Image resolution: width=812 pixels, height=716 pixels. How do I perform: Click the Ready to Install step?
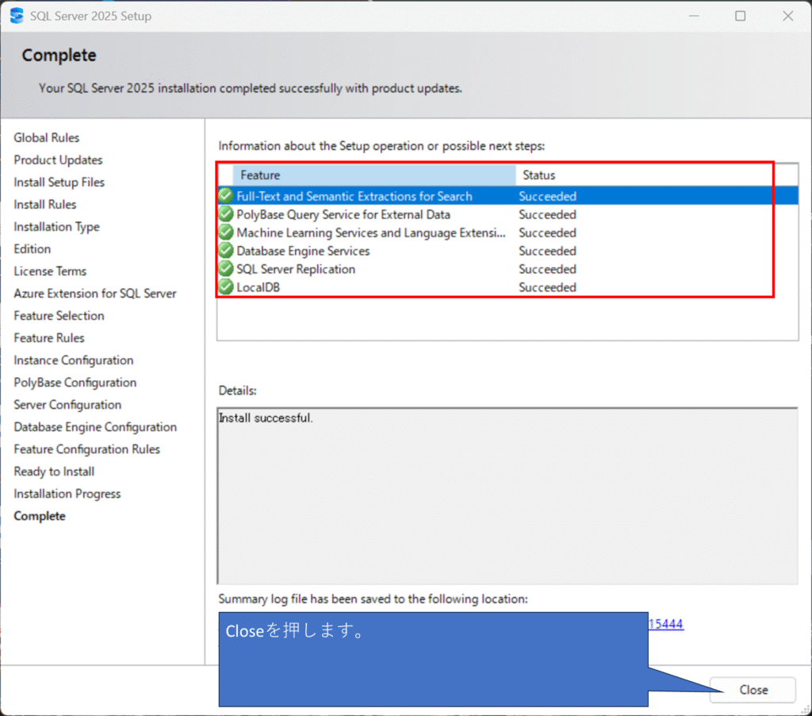click(54, 472)
